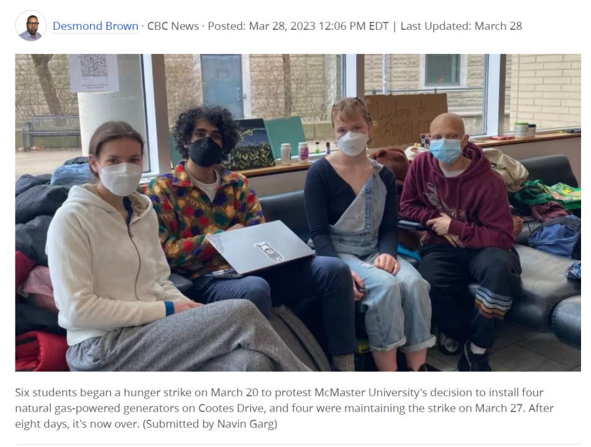Open the Desmond Brown author link
The height and width of the screenshot is (447, 591).
pyautogui.click(x=95, y=26)
